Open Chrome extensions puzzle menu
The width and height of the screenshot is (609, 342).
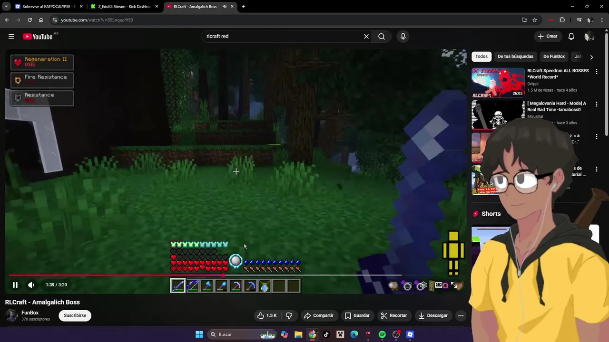tap(562, 20)
